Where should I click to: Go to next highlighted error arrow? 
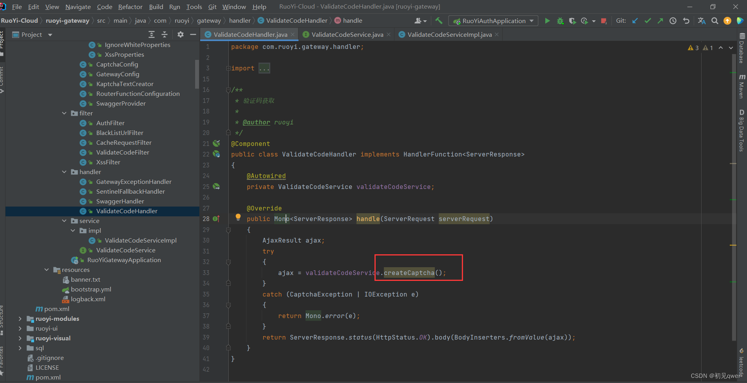[x=731, y=48]
